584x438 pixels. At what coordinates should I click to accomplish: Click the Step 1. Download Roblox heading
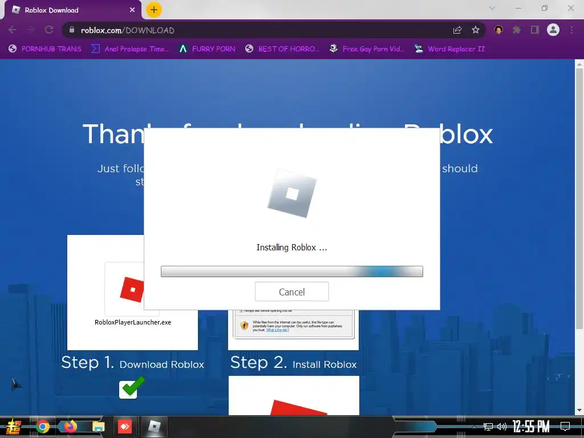coord(132,363)
